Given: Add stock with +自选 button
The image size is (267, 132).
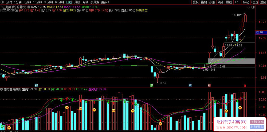Looking at the screenshot, I should point(254,2).
